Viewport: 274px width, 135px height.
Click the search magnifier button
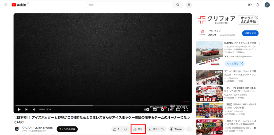(178, 5)
